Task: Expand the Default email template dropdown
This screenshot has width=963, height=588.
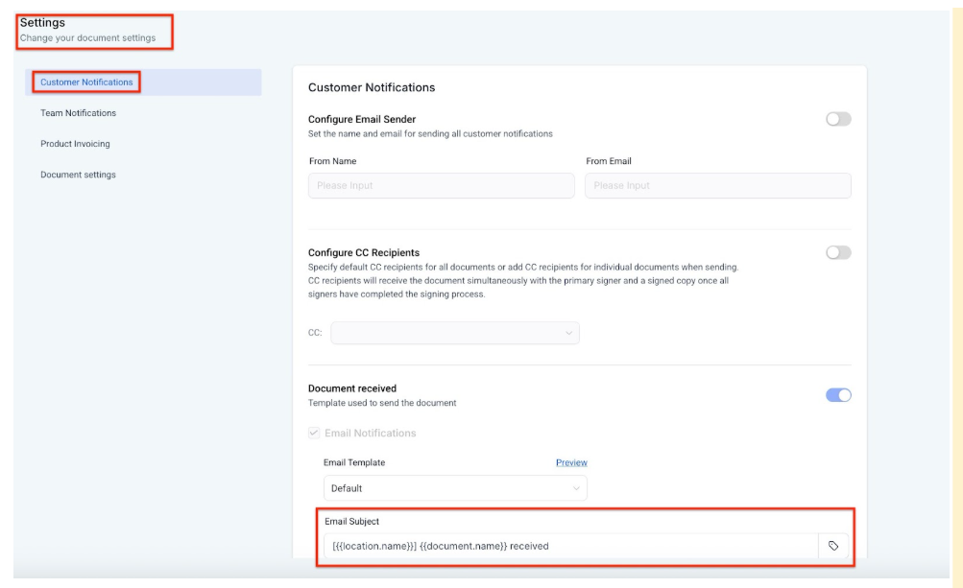Action: 454,488
